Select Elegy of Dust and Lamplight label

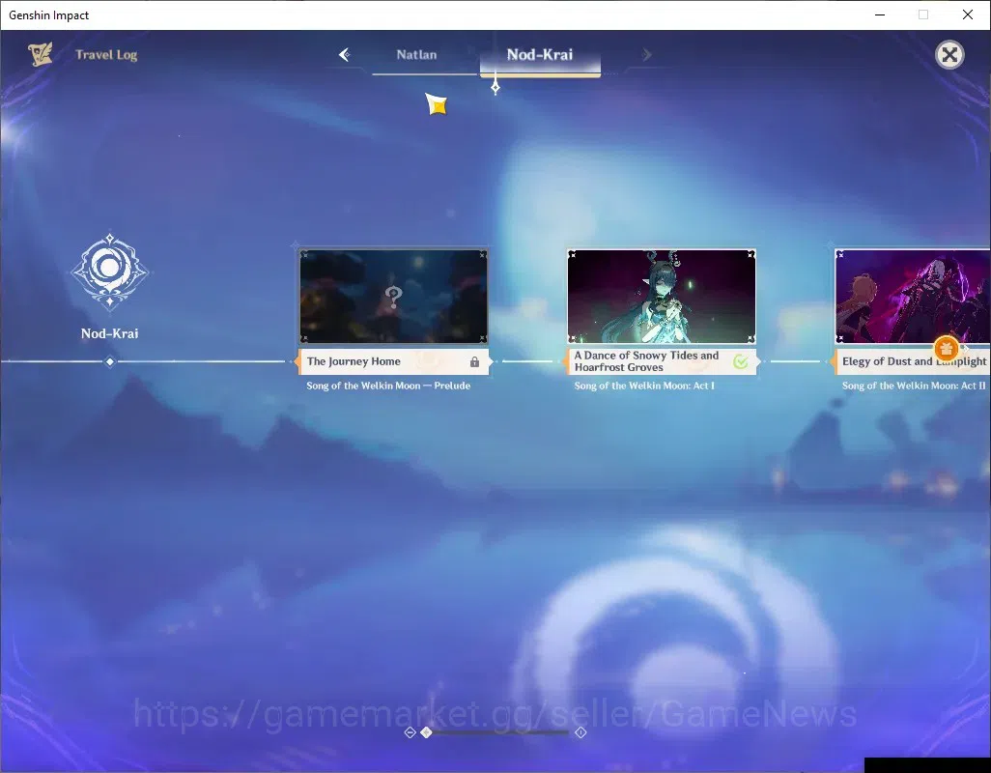pyautogui.click(x=913, y=361)
